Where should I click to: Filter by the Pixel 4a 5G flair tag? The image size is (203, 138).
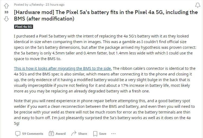23,27
